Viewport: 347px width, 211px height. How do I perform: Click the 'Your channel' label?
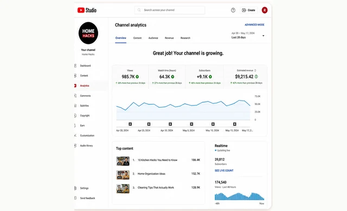tap(88, 50)
